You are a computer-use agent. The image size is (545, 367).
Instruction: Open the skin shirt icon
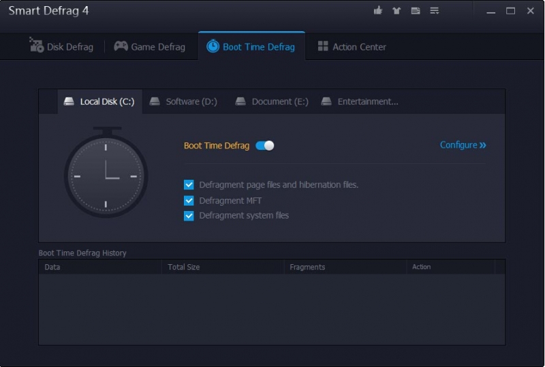click(396, 11)
